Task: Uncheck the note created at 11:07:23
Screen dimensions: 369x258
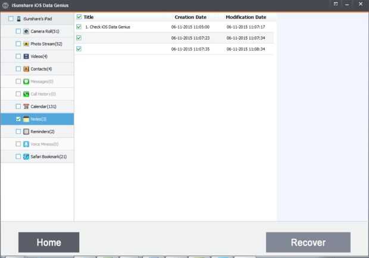Action: coord(79,38)
